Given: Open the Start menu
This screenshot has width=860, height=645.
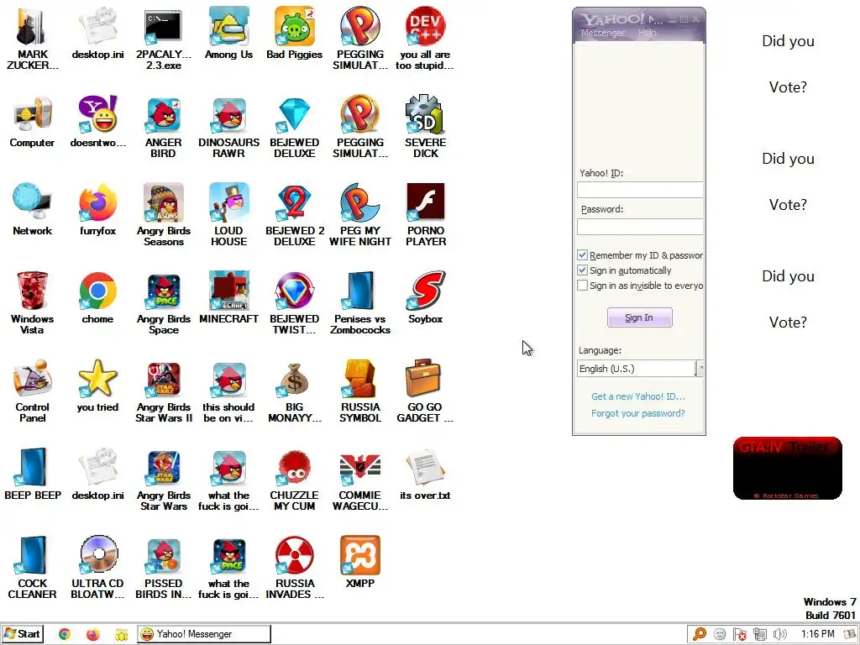Looking at the screenshot, I should (x=23, y=634).
